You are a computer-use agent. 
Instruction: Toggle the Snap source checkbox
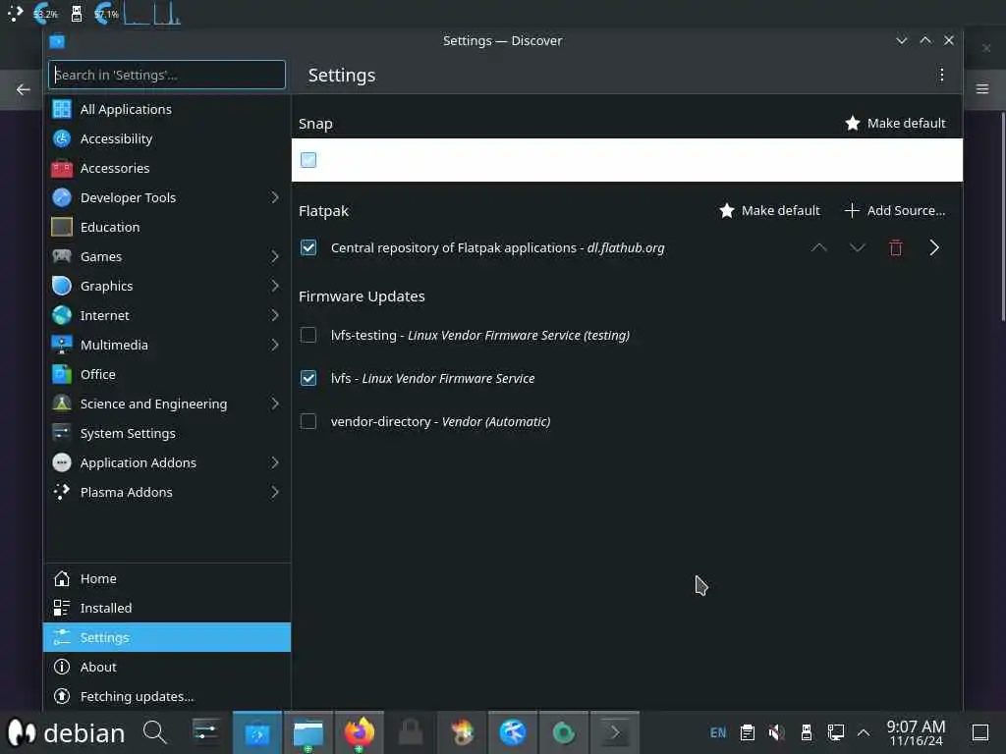[308, 160]
